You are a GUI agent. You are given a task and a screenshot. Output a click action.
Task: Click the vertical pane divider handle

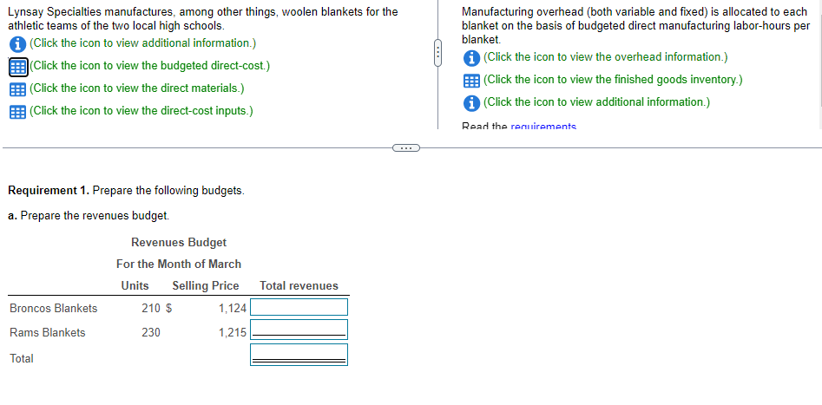click(438, 55)
